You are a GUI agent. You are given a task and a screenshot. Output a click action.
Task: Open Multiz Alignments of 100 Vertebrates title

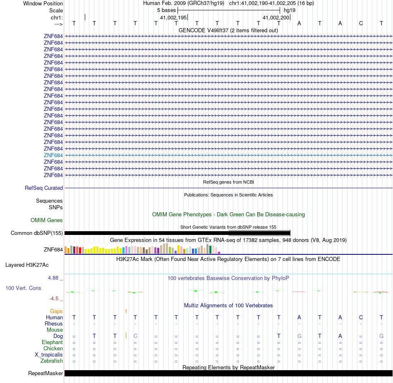(228, 306)
